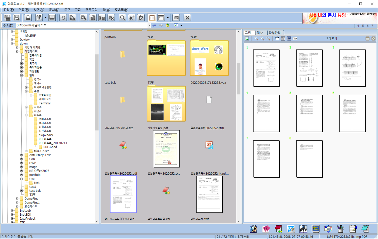The height and width of the screenshot is (239, 378).
Task: Click the star favorites add toolbar icon
Action: coord(132,18)
